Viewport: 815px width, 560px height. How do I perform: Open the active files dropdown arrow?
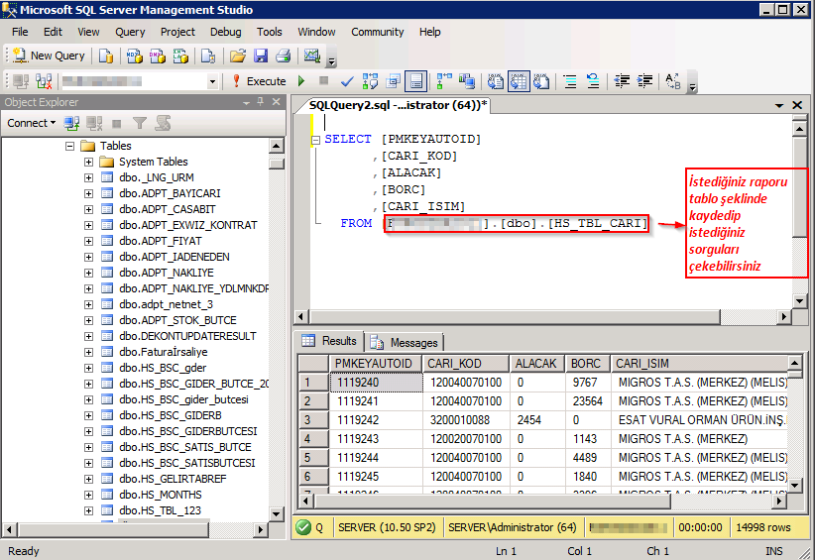coord(779,105)
